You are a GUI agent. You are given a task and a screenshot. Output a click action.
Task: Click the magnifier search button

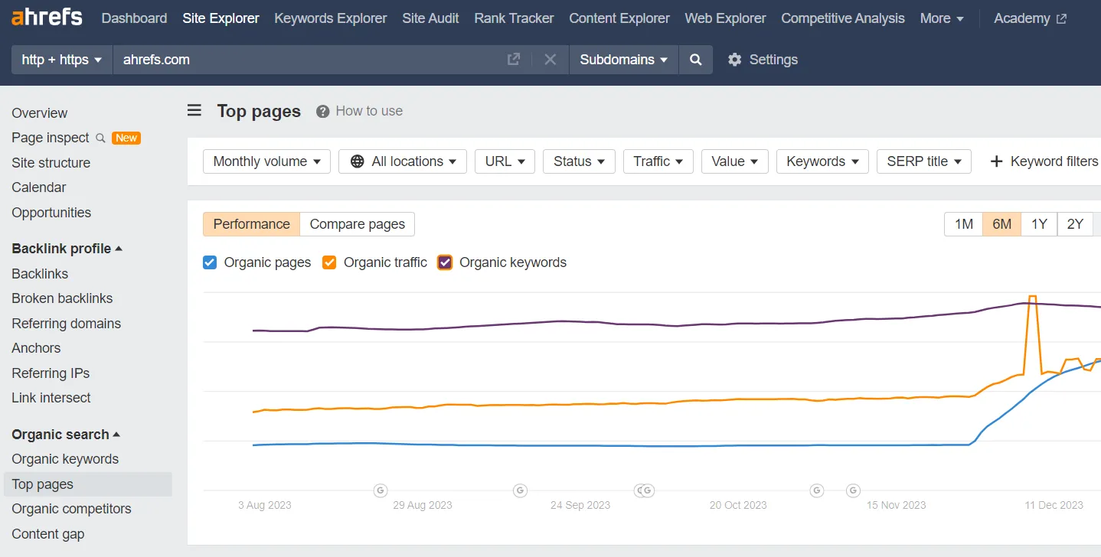(695, 59)
